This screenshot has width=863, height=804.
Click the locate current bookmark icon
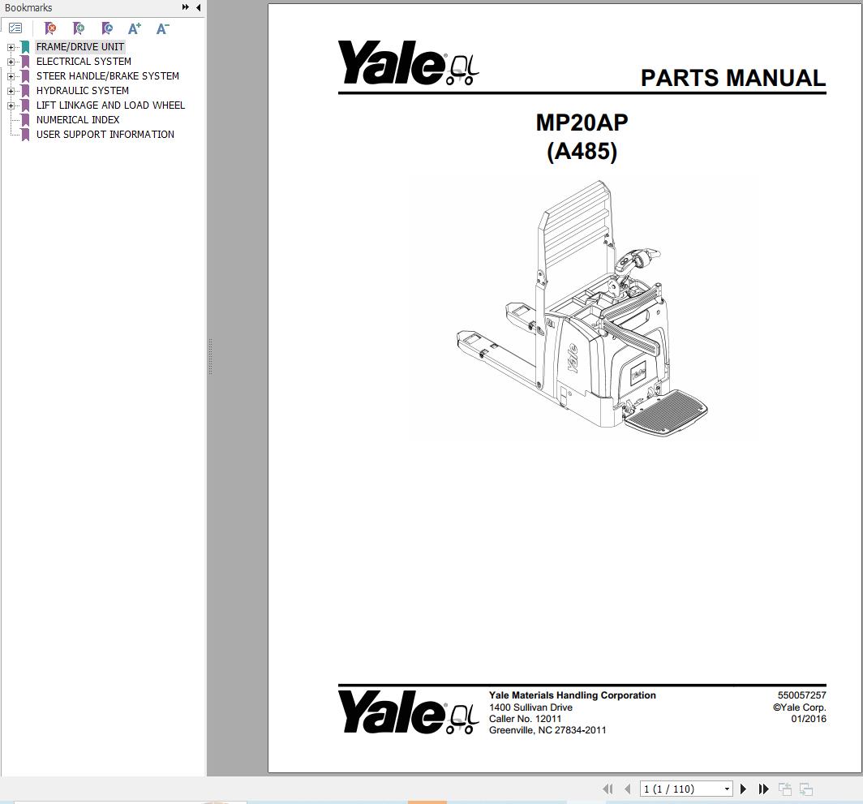[x=106, y=28]
